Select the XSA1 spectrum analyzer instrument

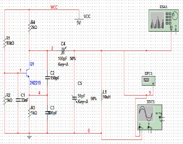click(x=164, y=21)
